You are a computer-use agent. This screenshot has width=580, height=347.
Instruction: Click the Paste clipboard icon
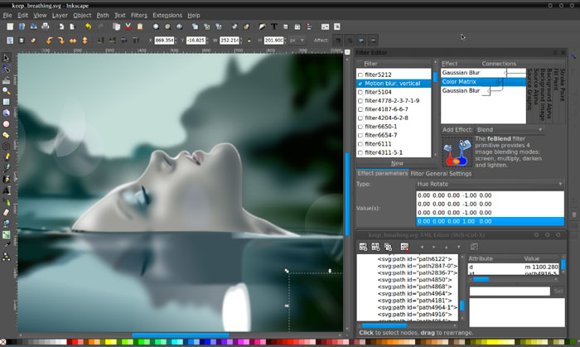coord(140,27)
